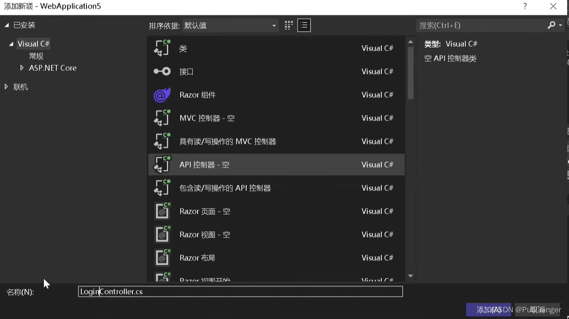Close the 添加新项 dialog
The height and width of the screenshot is (319, 569).
coord(553,7)
